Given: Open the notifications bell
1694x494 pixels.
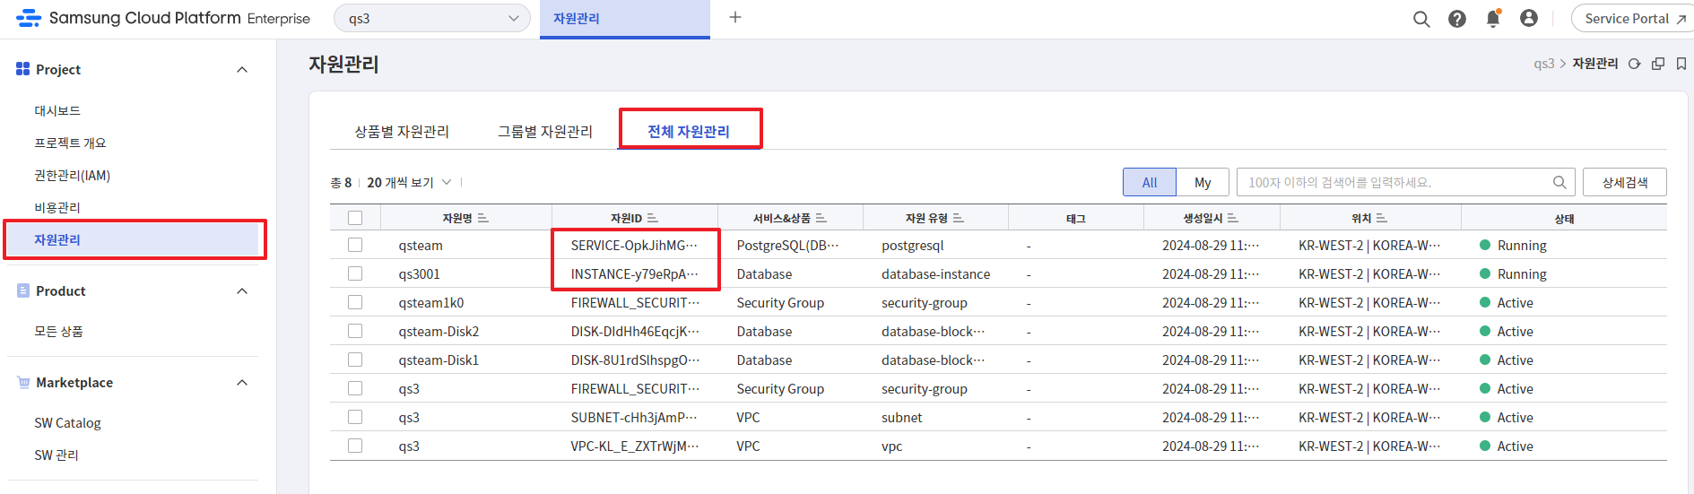Looking at the screenshot, I should pyautogui.click(x=1493, y=19).
